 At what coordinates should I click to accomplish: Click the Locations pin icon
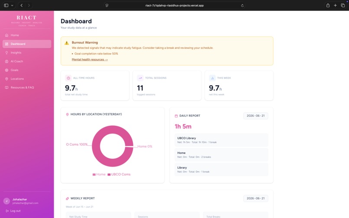point(6,79)
